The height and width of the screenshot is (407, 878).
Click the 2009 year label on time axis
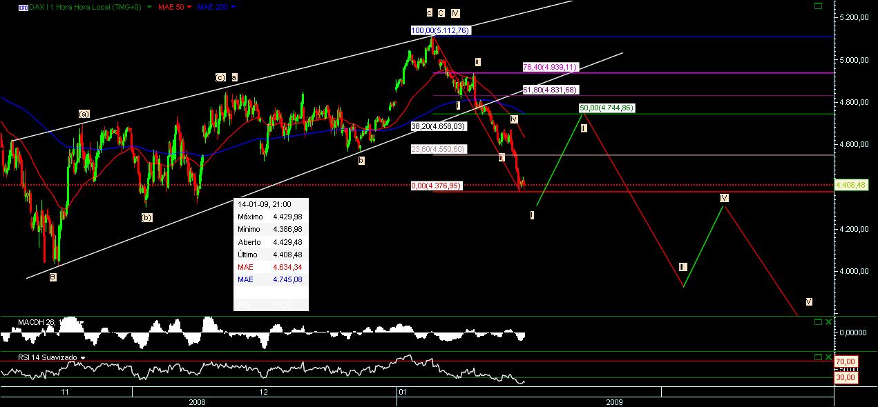point(614,401)
